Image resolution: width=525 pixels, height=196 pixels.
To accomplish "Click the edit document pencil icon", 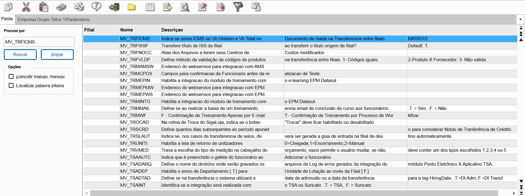I will coord(202,7).
